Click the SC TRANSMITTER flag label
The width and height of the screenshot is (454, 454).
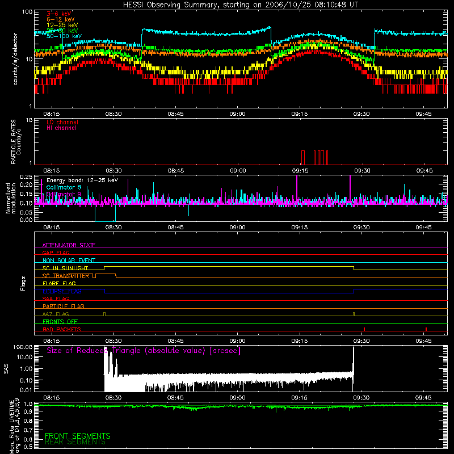point(66,276)
